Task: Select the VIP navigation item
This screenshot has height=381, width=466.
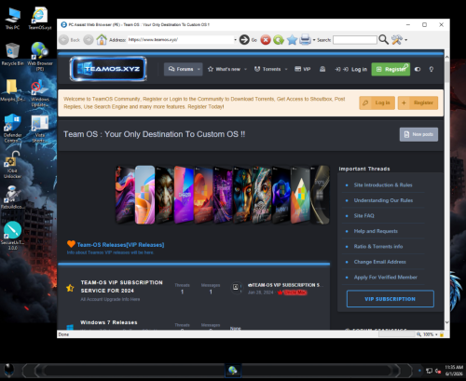Action: pos(303,69)
